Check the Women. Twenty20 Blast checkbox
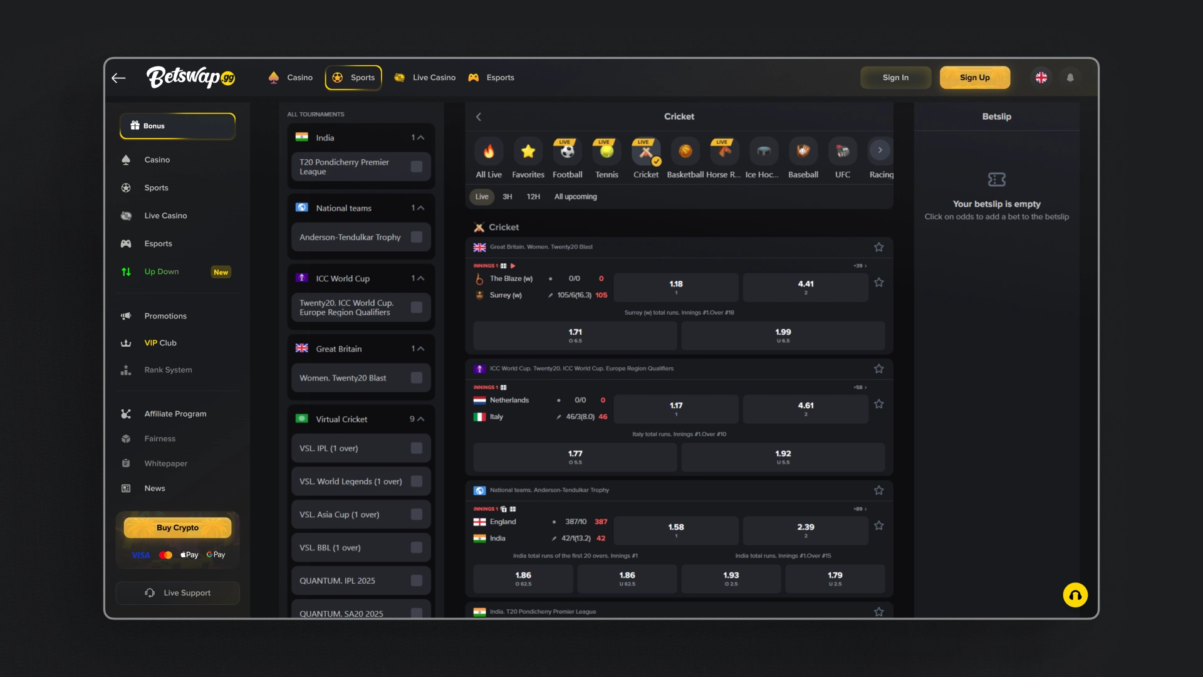 pyautogui.click(x=417, y=377)
